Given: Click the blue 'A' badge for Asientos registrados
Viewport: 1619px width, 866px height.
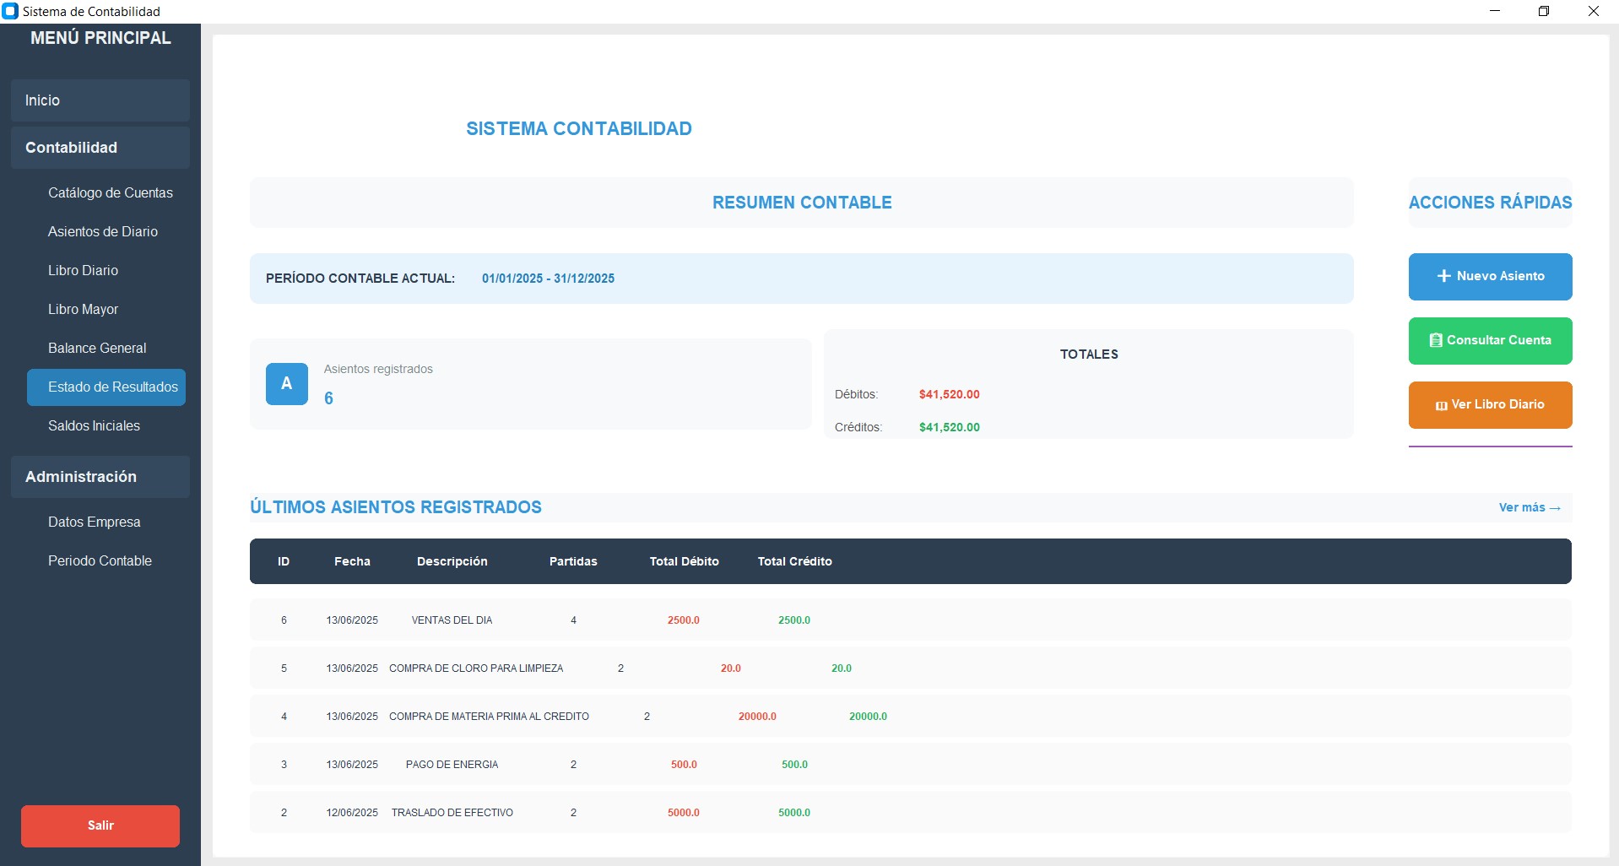Looking at the screenshot, I should pos(286,384).
